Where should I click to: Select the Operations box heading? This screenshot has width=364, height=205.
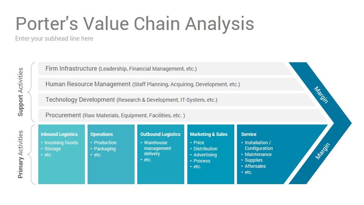(x=102, y=134)
